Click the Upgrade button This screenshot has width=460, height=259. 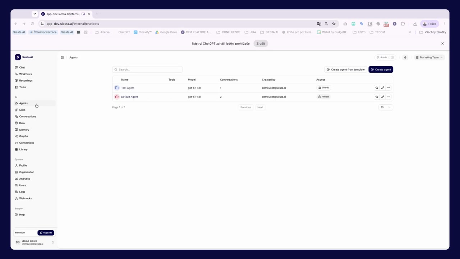46,233
